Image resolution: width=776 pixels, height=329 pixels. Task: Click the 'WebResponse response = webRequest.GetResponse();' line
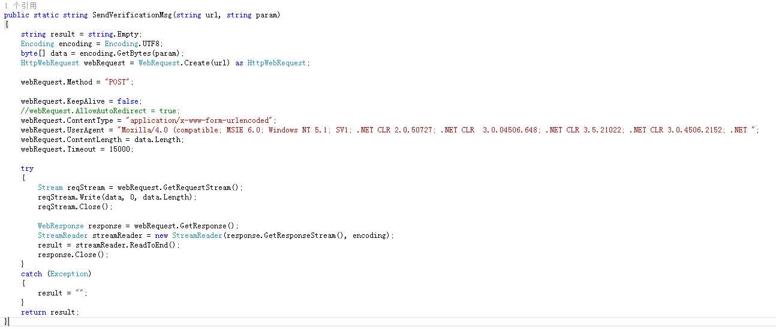(138, 226)
